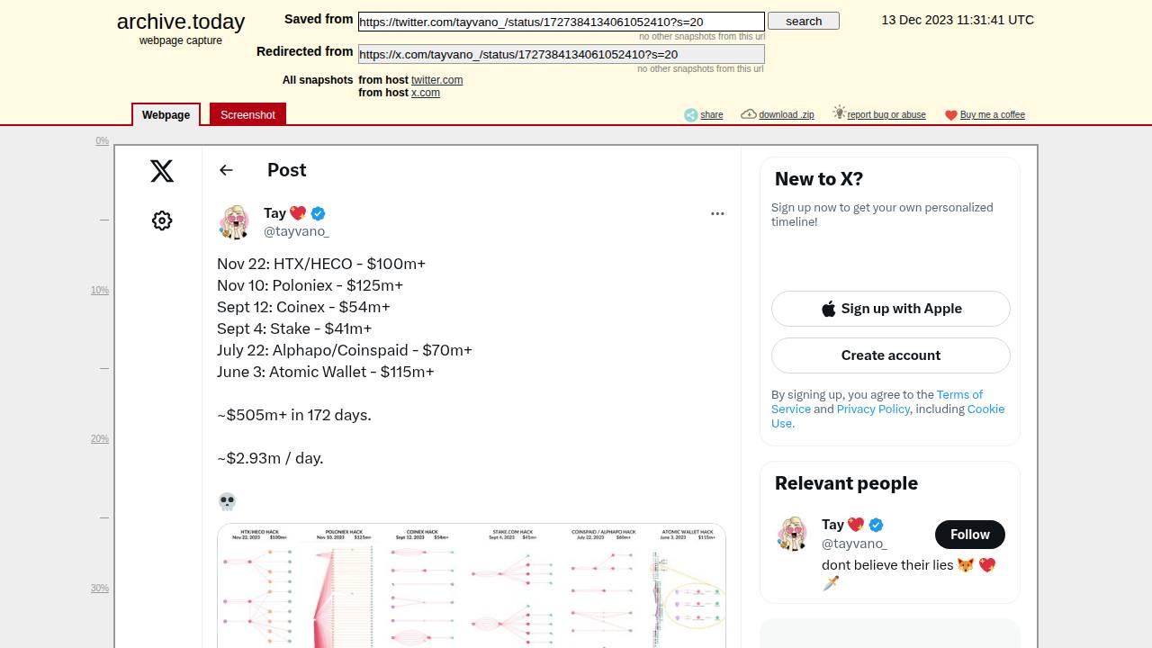
Task: Switch to the Screenshot tab
Action: [x=247, y=114]
